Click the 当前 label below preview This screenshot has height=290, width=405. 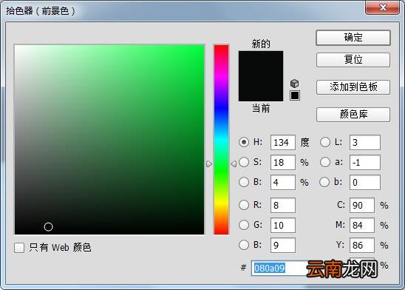point(261,108)
